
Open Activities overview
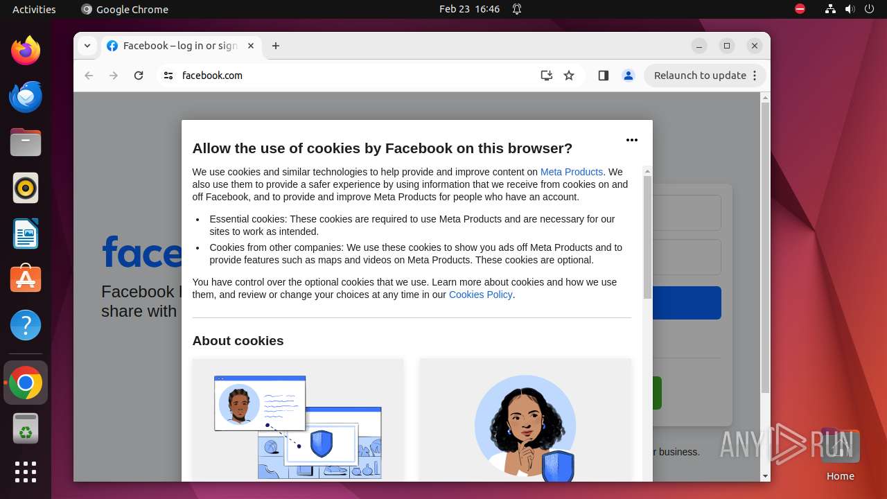click(x=34, y=9)
